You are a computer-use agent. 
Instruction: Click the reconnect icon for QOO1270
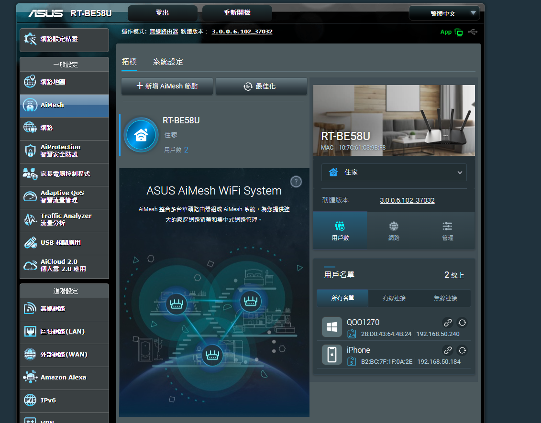coord(462,323)
